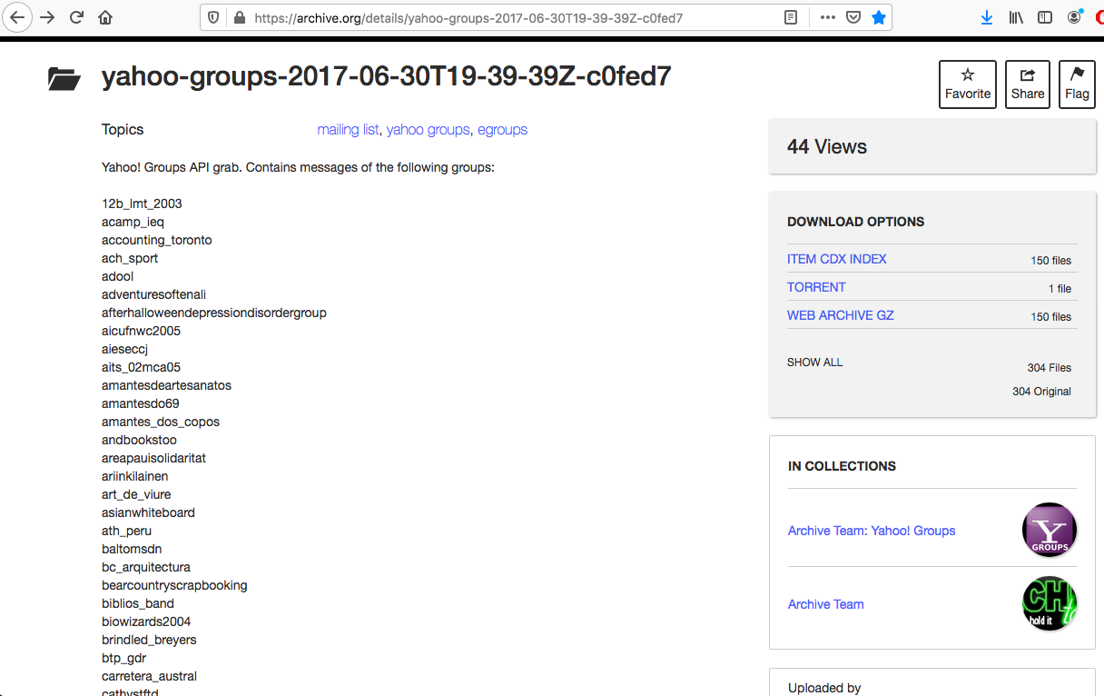Click group name 'ach_sport'
The image size is (1104, 696).
(x=130, y=258)
